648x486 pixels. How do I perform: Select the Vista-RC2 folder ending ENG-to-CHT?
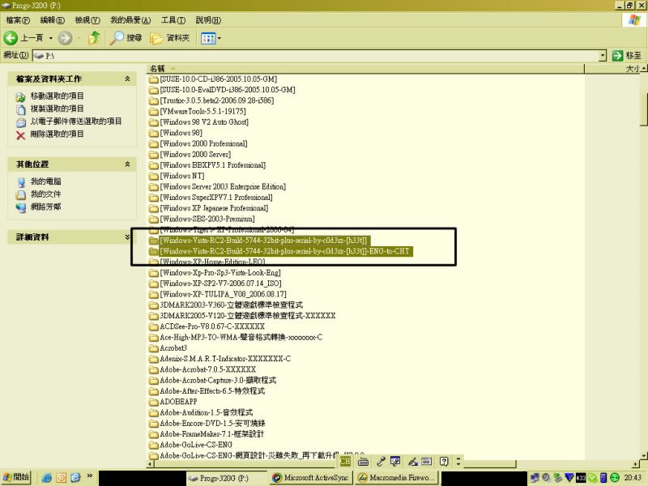(x=285, y=251)
